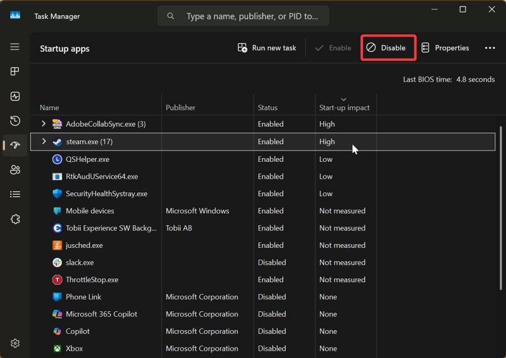Go to the Users page icon
The height and width of the screenshot is (358, 506).
tap(15, 170)
